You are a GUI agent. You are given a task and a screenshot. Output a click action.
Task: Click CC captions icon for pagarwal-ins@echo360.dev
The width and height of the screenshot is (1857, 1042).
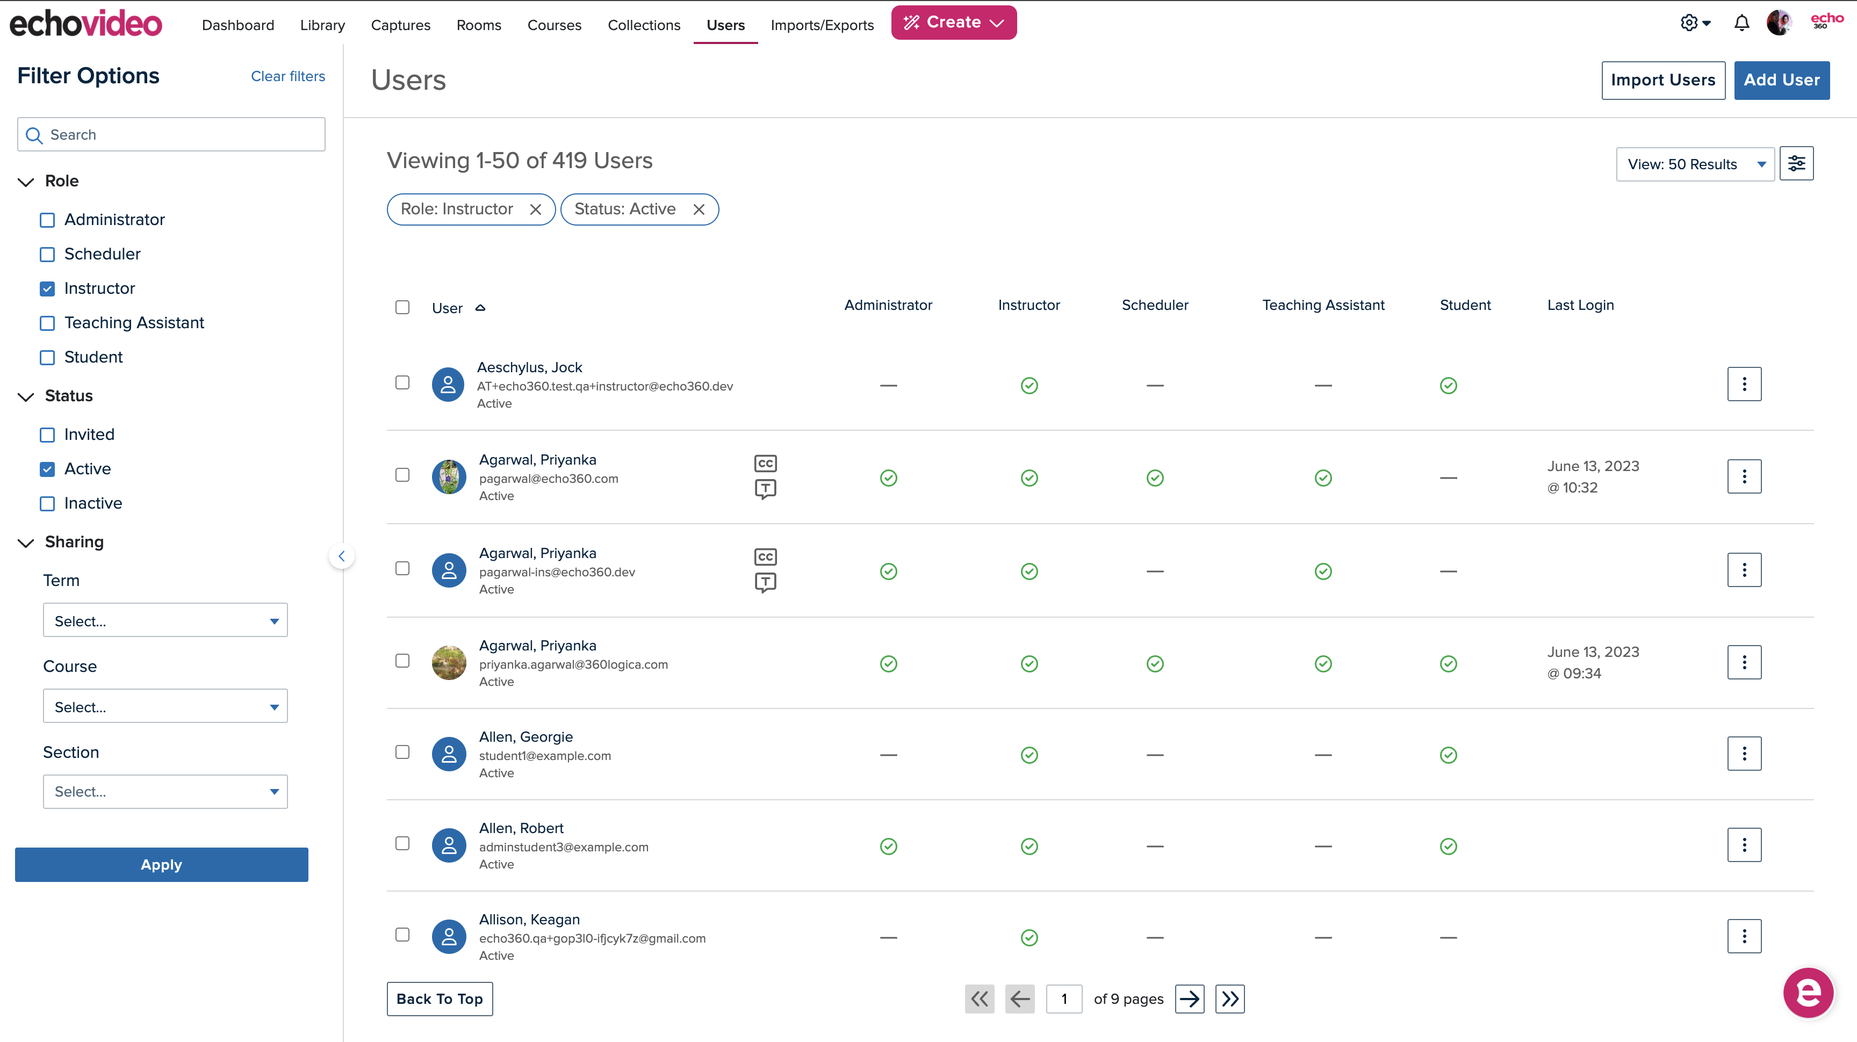(765, 557)
